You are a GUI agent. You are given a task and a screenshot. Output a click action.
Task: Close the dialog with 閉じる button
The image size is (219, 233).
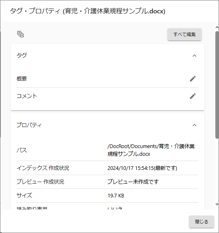click(x=202, y=222)
